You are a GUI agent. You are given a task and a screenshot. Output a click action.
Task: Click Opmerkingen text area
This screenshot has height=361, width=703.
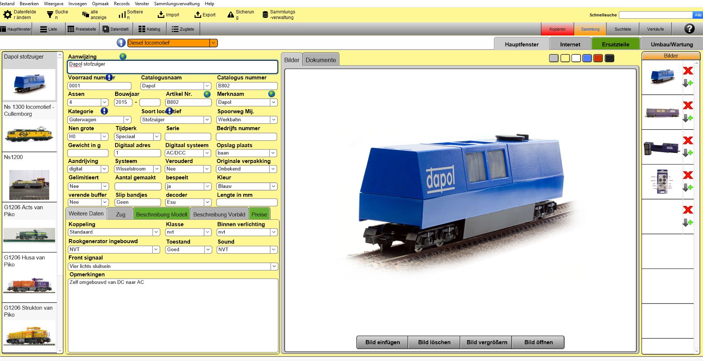173,315
